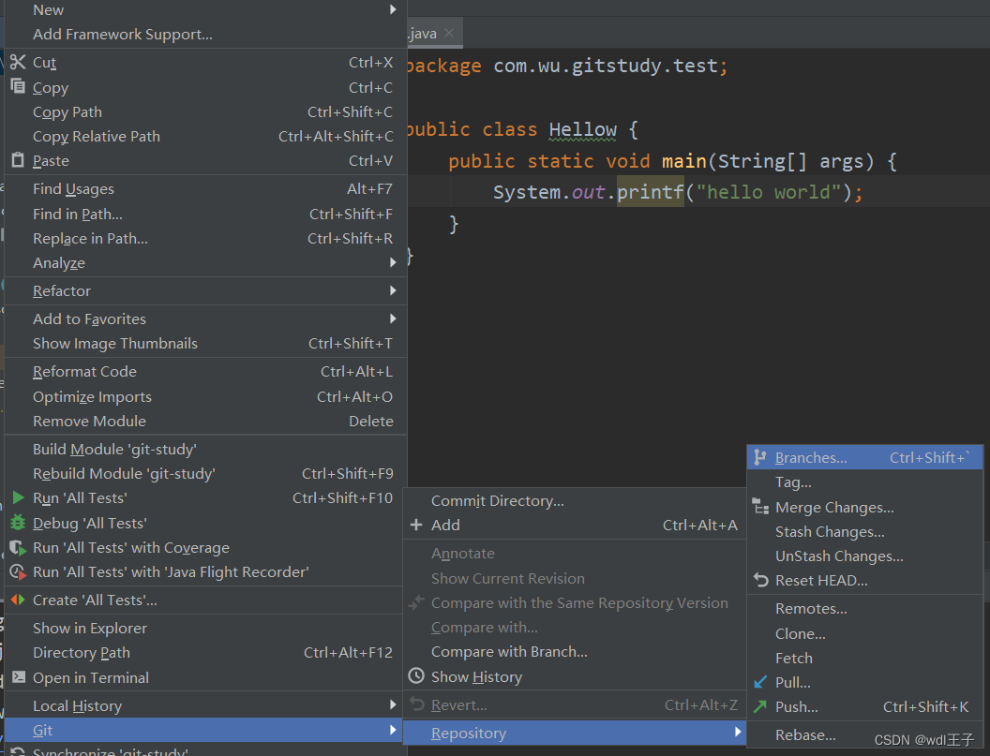The width and height of the screenshot is (990, 756).
Task: Expand the Git submenu arrow
Action: pyautogui.click(x=393, y=730)
